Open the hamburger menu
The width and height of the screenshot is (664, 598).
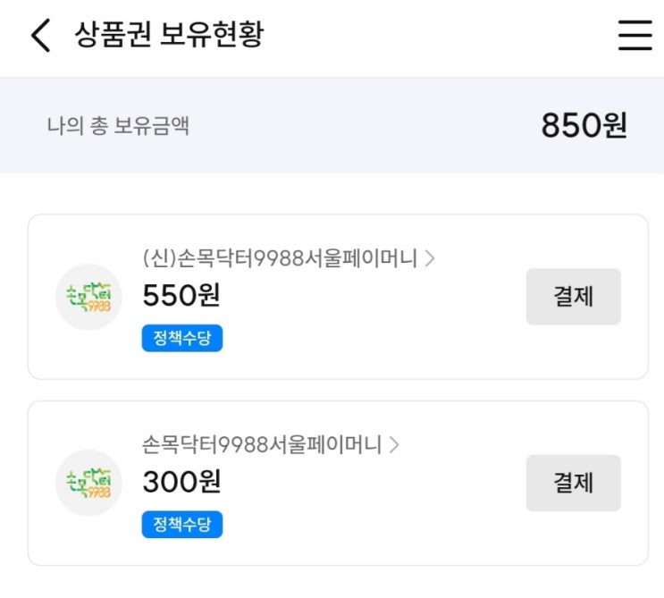[635, 36]
